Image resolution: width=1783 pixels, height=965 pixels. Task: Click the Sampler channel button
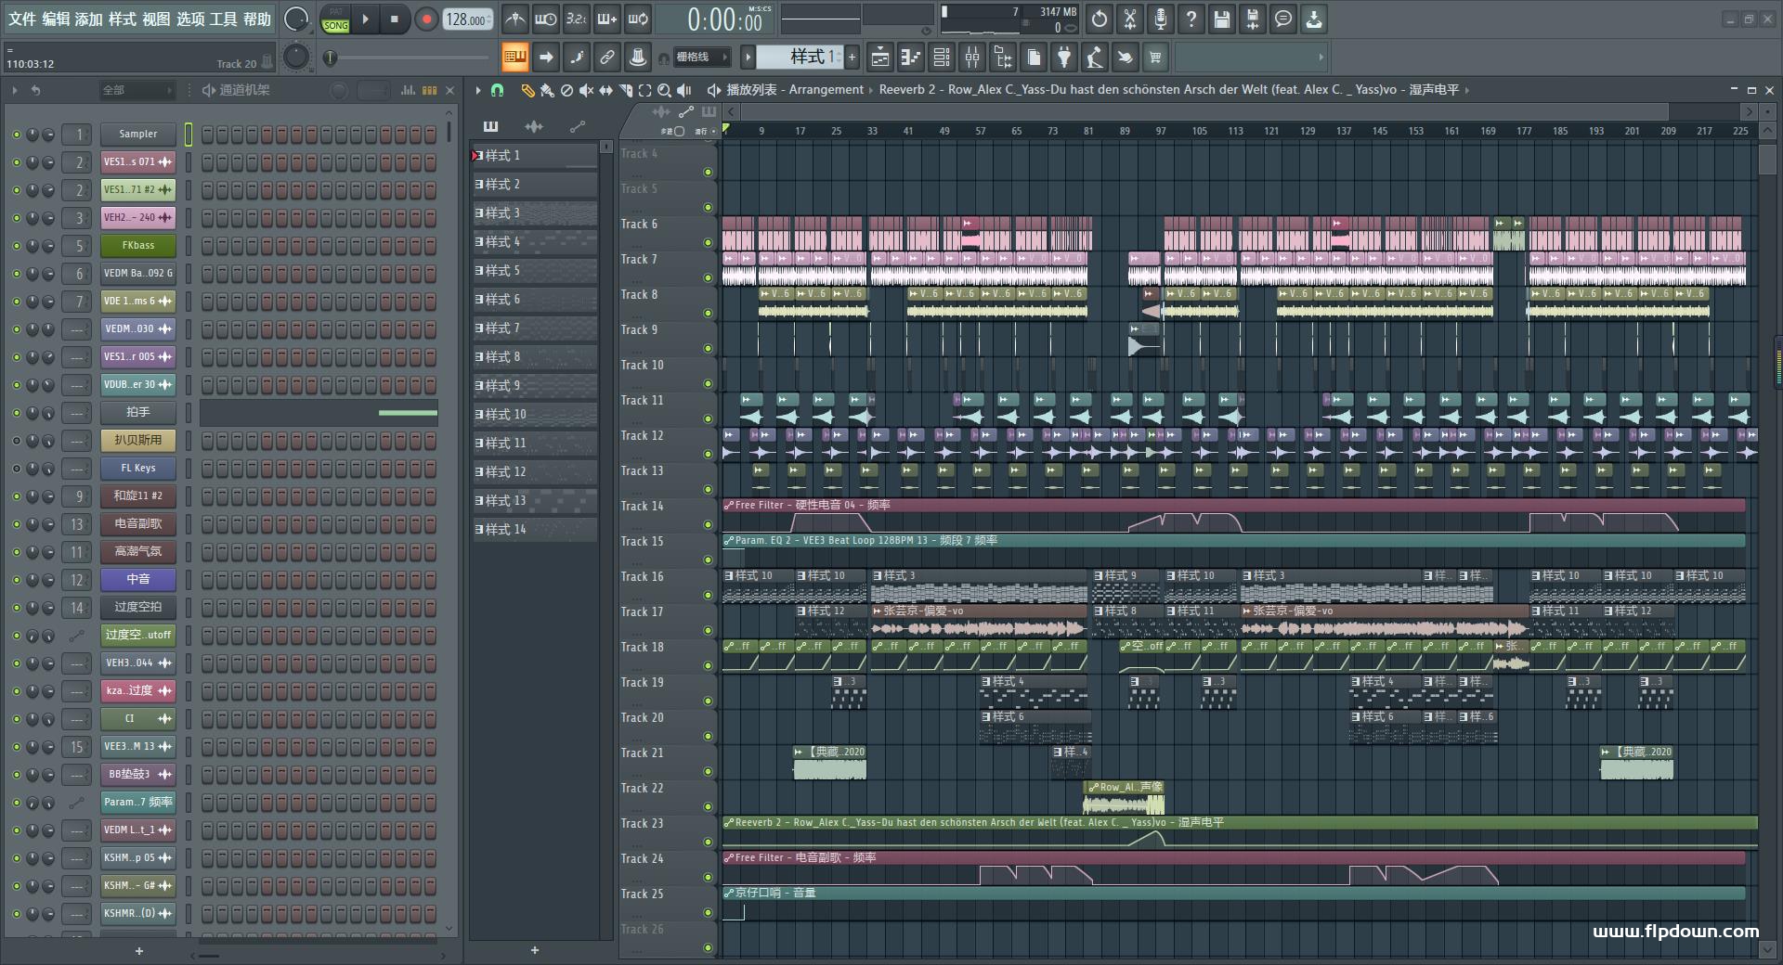[x=138, y=135]
